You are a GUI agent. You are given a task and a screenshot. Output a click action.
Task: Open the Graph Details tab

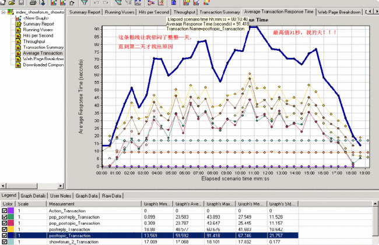(x=33, y=196)
